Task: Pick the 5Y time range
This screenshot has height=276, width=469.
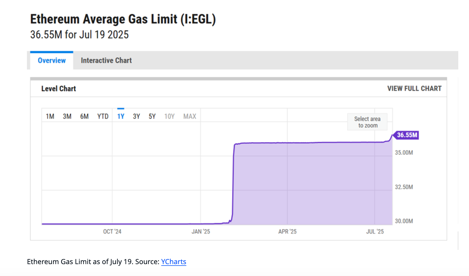Action: [152, 117]
